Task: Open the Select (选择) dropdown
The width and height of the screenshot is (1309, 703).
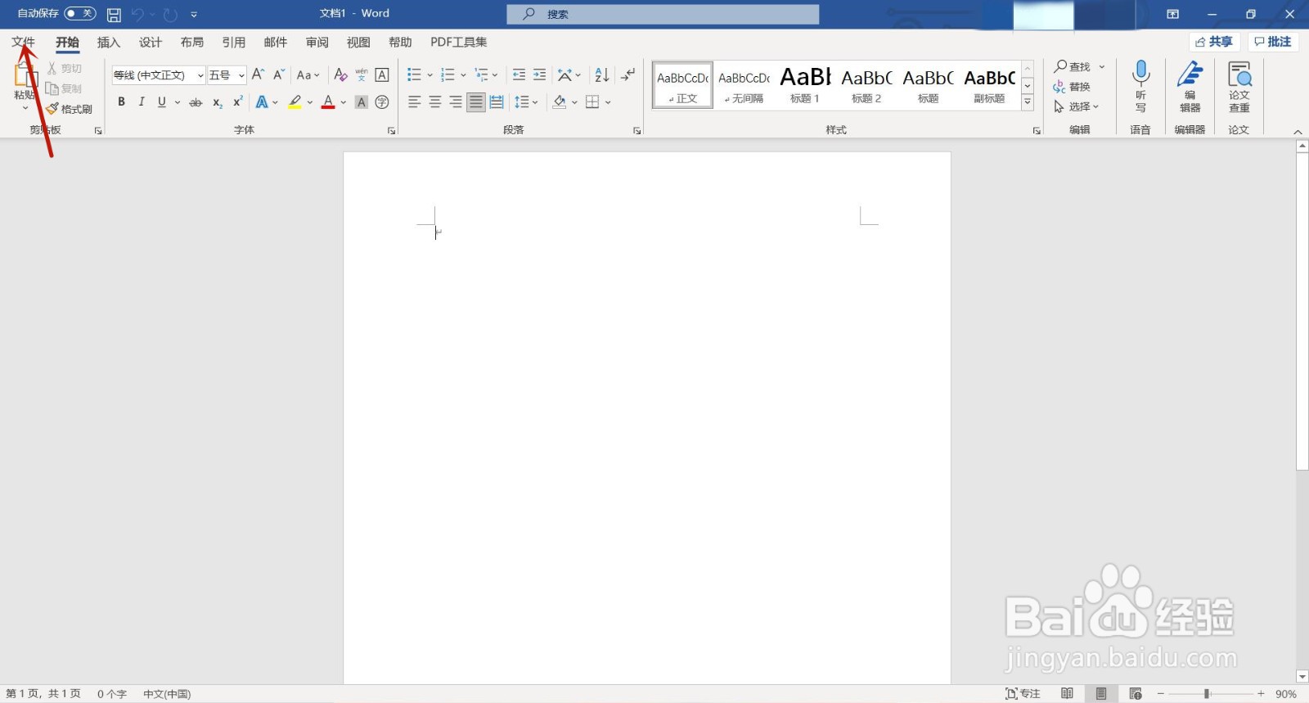Action: pos(1077,106)
